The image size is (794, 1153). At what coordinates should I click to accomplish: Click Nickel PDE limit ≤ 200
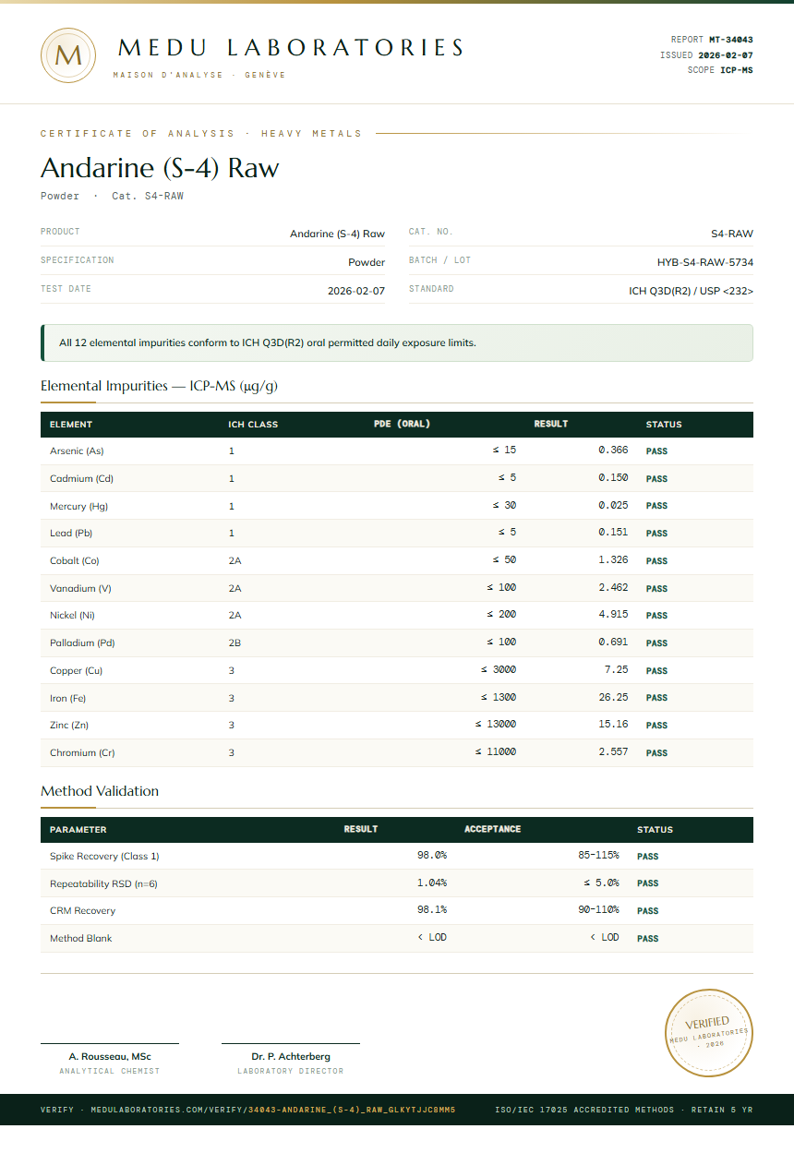502,615
